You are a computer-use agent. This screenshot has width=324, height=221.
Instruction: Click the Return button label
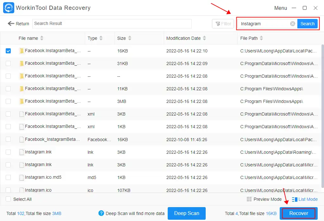pyautogui.click(x=22, y=24)
